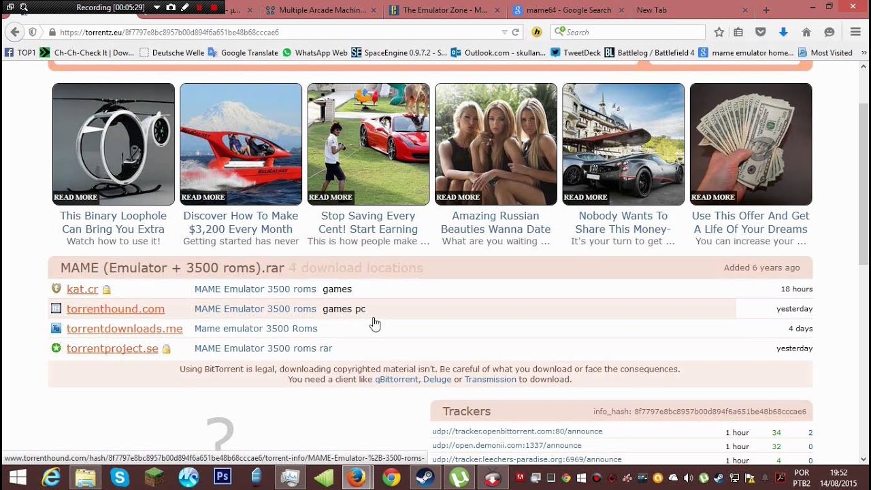Screen dimensions: 871x490
Task: Open the SpaceEngine bookmark
Action: (399, 52)
